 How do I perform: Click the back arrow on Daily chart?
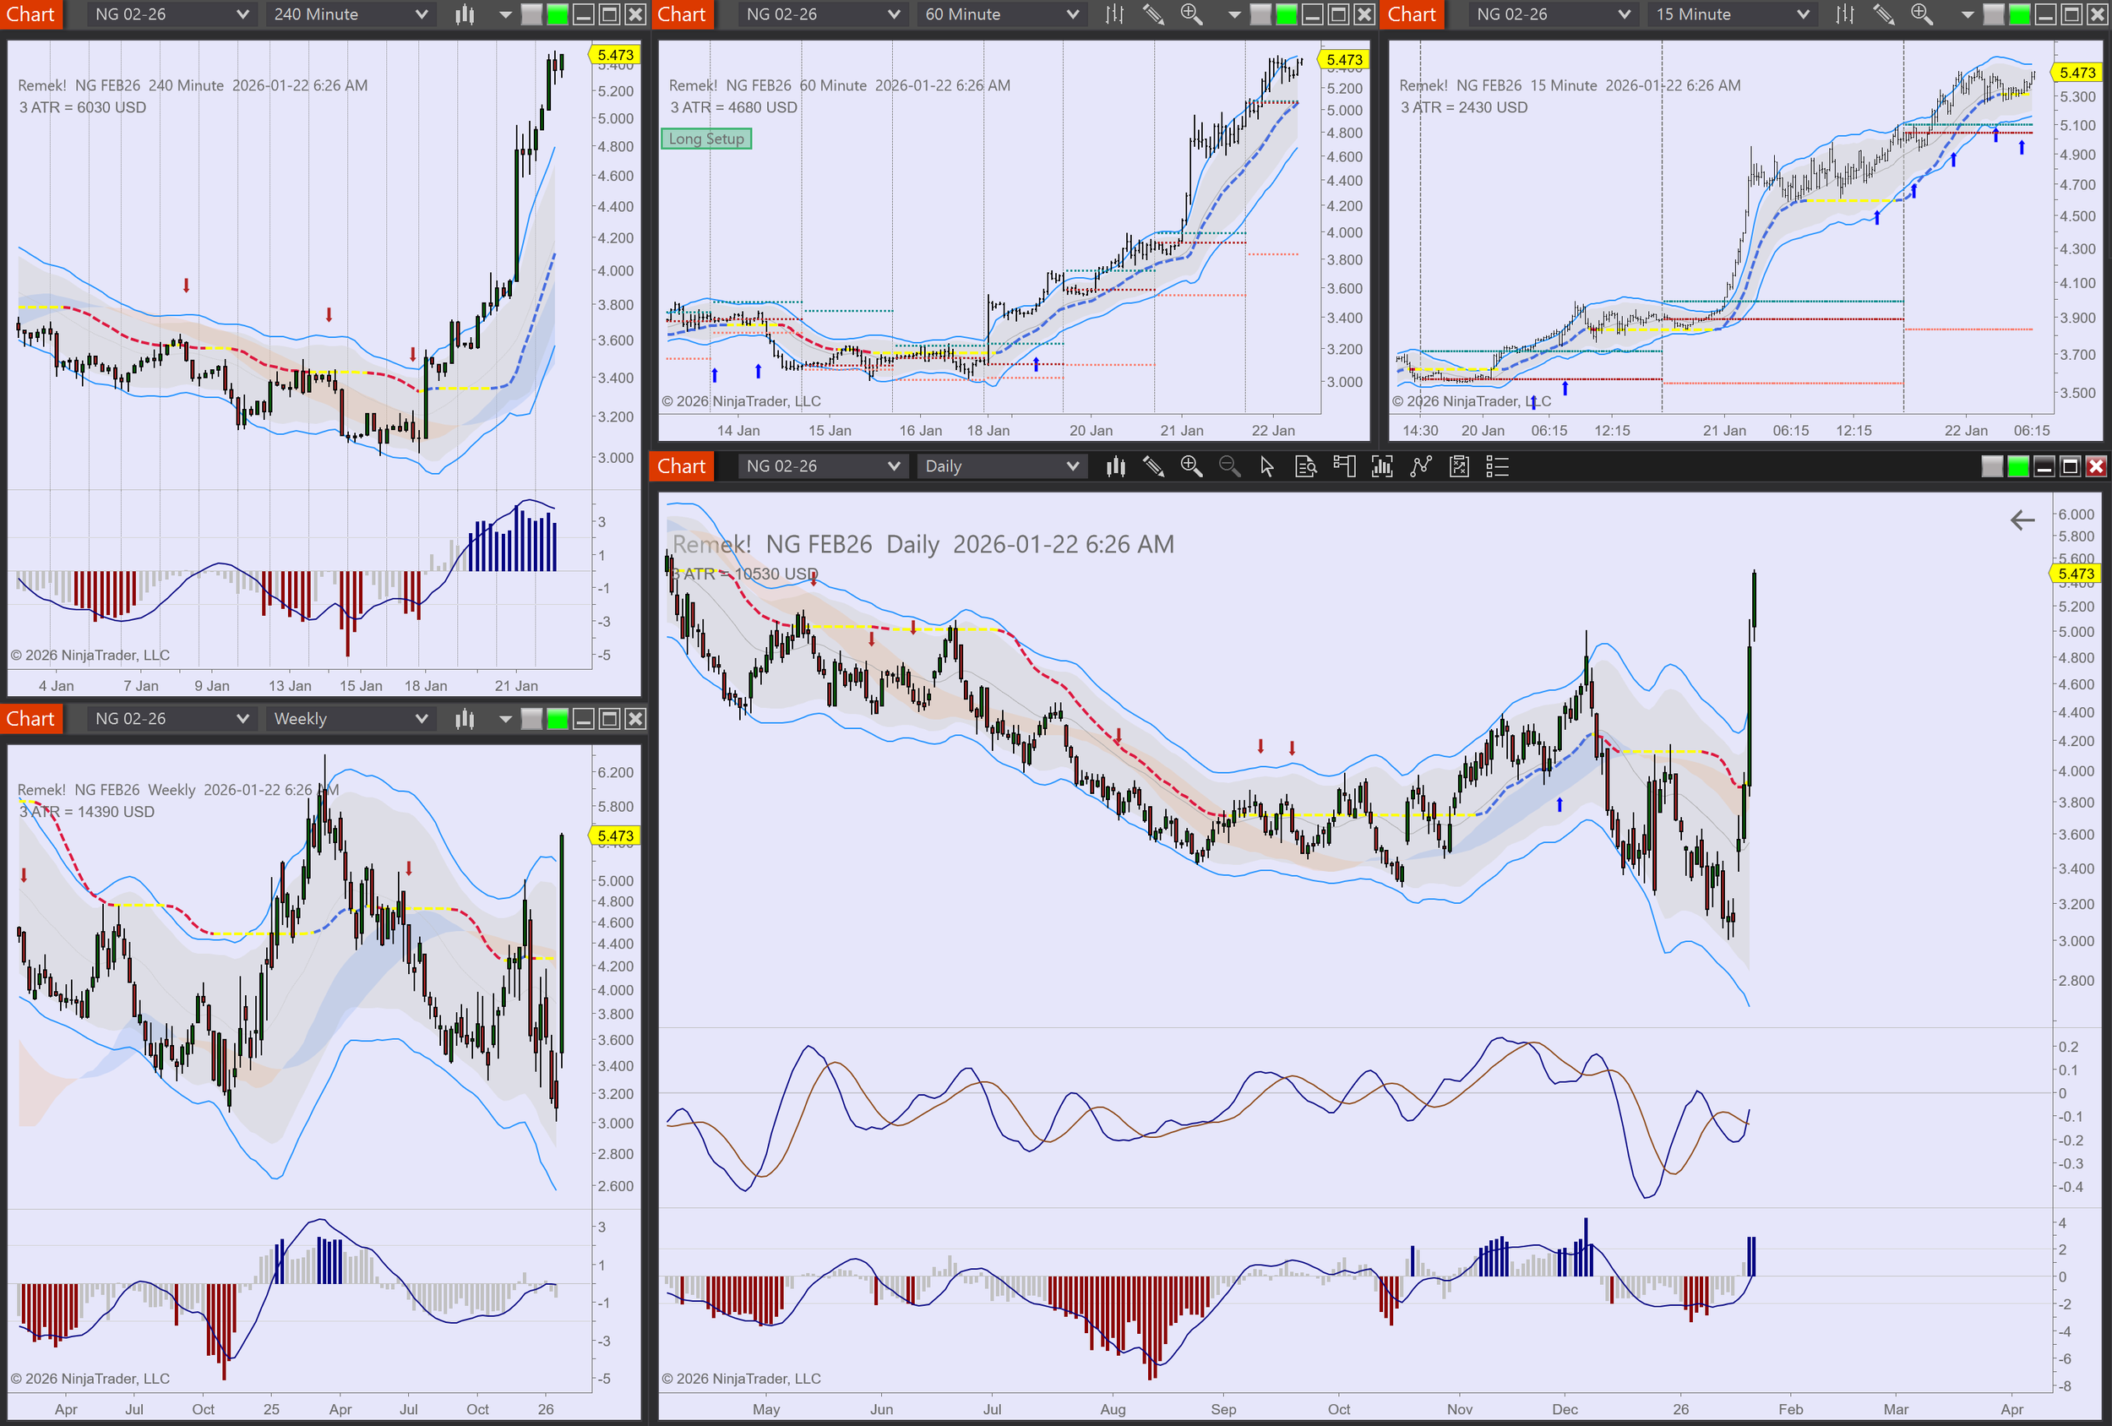(x=2022, y=520)
